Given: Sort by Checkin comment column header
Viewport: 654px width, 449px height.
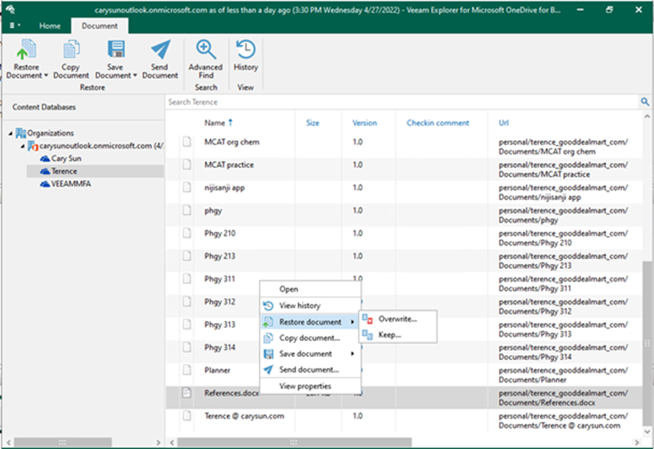Looking at the screenshot, I should 437,122.
